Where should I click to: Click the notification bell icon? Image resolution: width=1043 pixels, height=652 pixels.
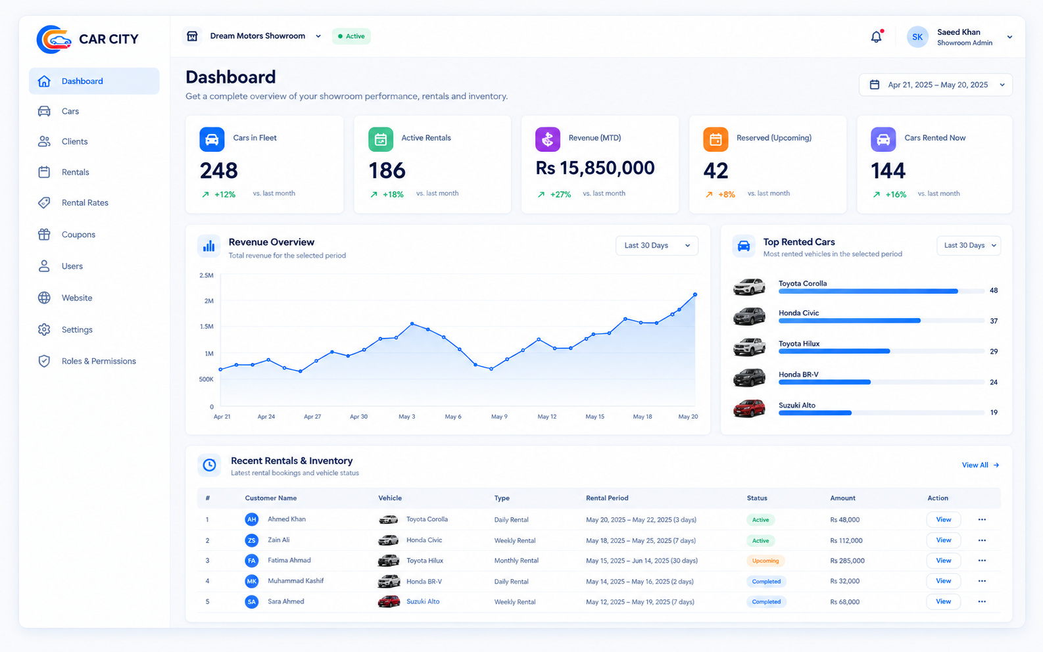tap(876, 37)
